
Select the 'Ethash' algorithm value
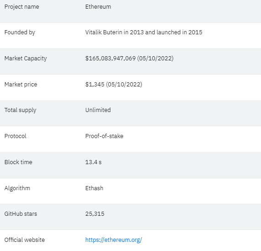(x=94, y=188)
